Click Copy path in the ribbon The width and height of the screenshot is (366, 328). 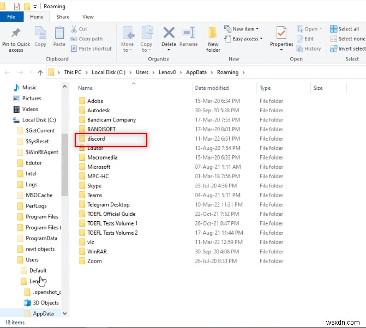(x=86, y=39)
